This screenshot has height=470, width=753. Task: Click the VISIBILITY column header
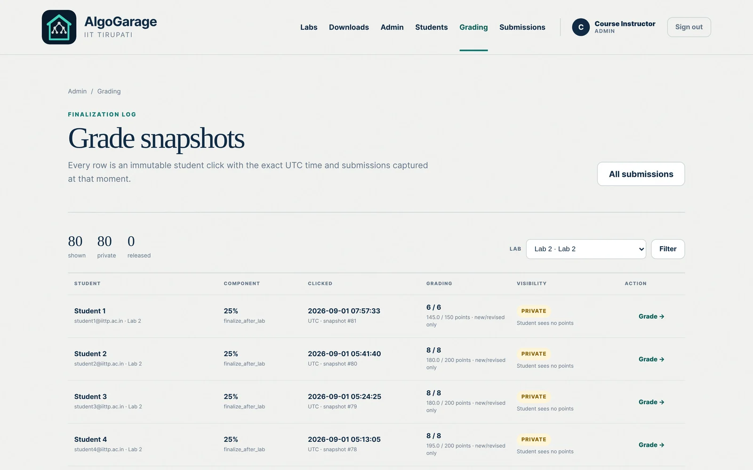532,283
